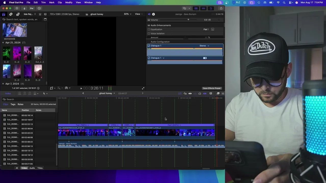The image size is (326, 183).
Task: Click the Index button
Action: [8, 94]
